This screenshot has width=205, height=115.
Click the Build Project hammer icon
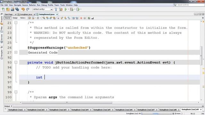pyautogui.click(x=56, y=9)
